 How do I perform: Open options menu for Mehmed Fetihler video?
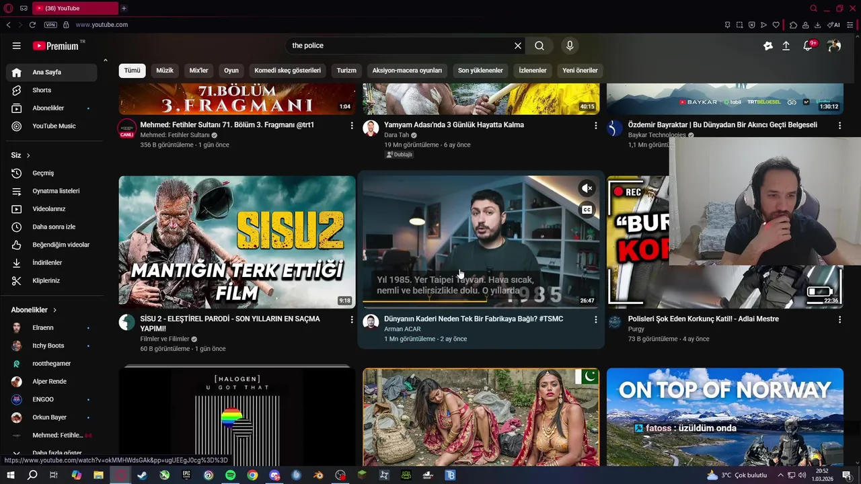(x=351, y=126)
